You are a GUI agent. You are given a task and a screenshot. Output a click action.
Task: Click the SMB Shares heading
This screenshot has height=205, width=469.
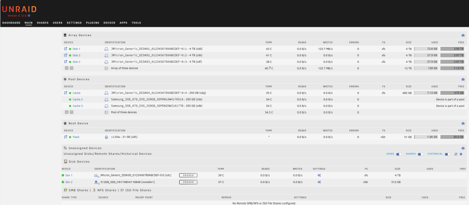click(x=78, y=190)
